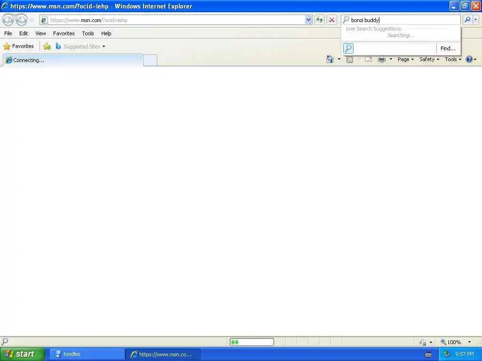
Task: Select the Connecting... tab
Action: (73, 60)
